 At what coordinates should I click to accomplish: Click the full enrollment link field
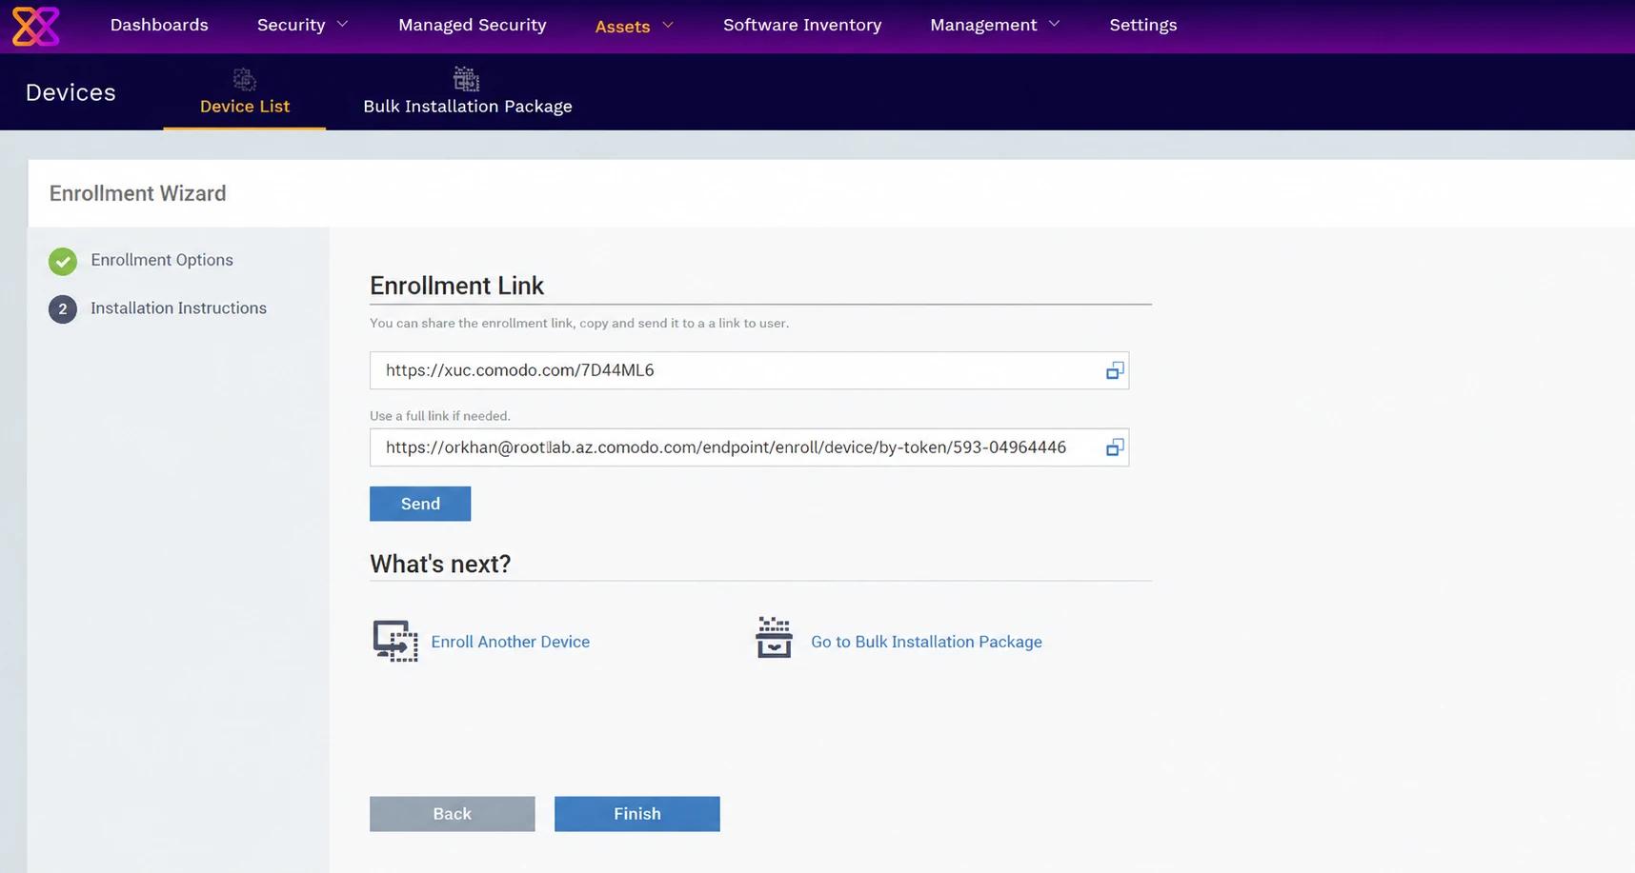[x=749, y=447]
